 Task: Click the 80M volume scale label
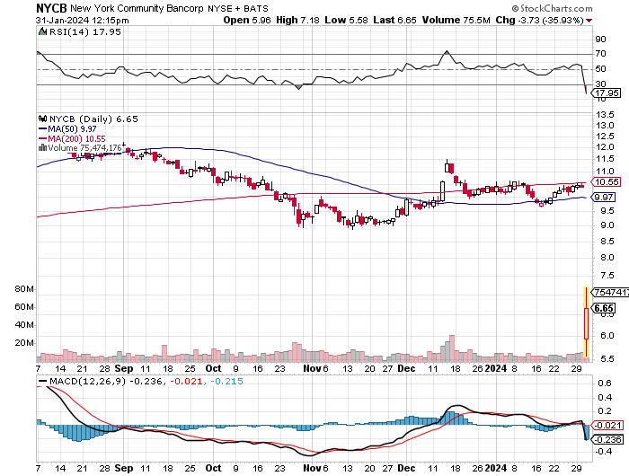(24, 289)
